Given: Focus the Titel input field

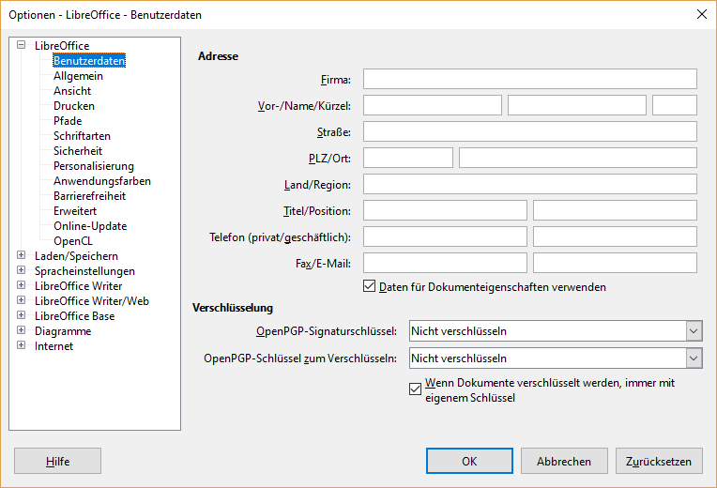Looking at the screenshot, I should coord(445,210).
